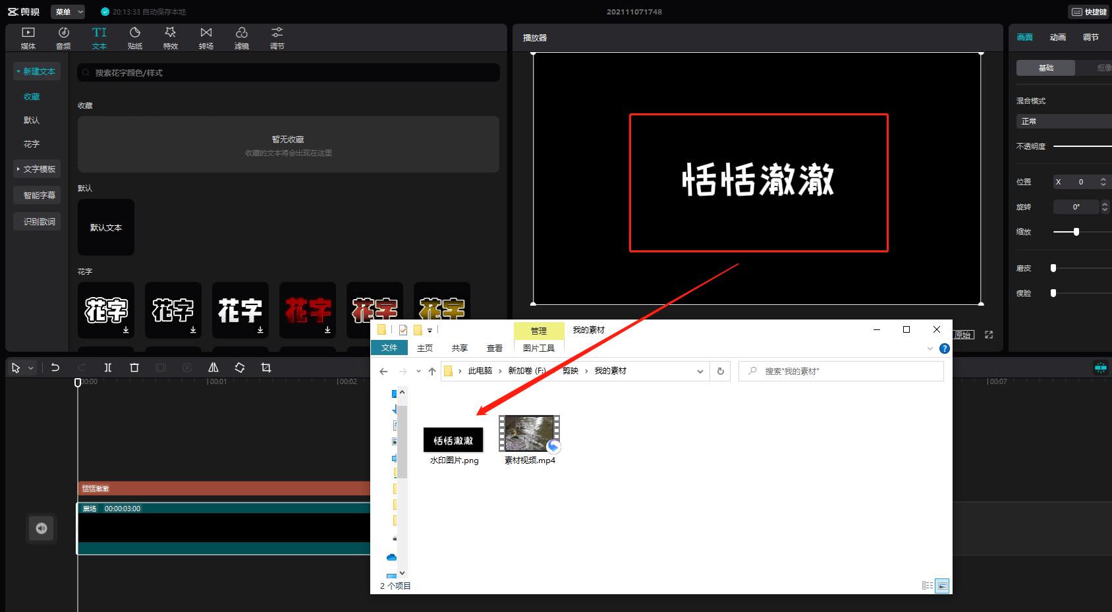Open the 滤镜 filters panel
This screenshot has width=1112, height=612.
tap(241, 37)
